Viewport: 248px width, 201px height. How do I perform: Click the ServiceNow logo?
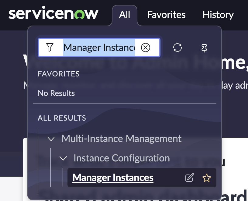[x=53, y=13]
